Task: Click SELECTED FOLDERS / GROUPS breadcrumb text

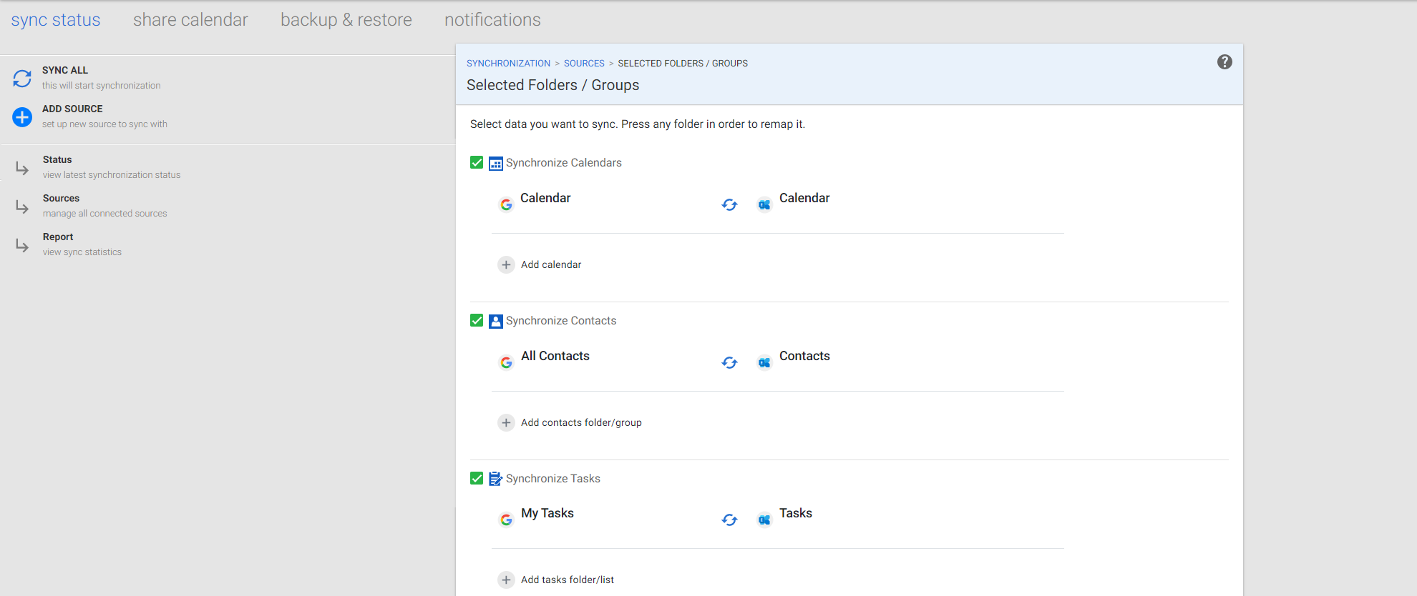Action: (683, 64)
